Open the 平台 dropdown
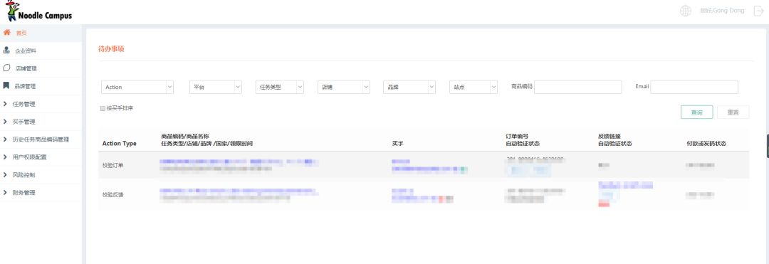Screen dimensions: 769x264 coord(215,87)
